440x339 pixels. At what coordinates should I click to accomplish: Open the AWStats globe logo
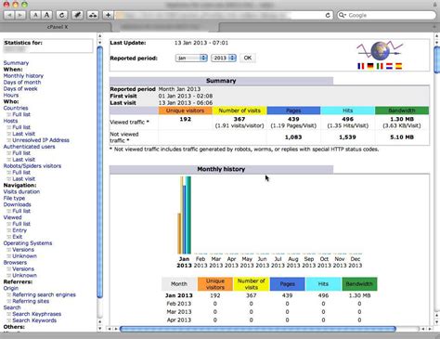380,50
